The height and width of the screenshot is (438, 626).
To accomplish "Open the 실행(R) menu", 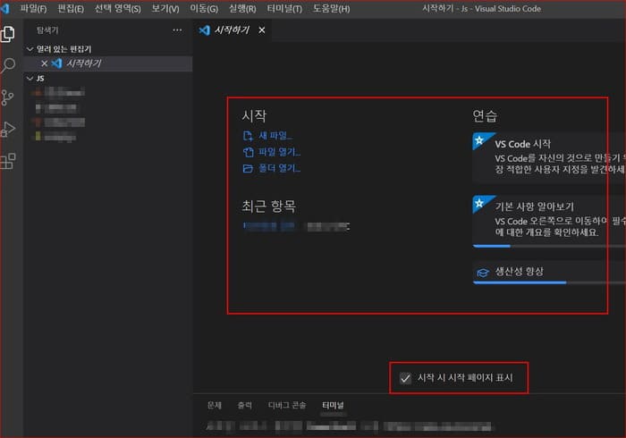I will click(242, 8).
